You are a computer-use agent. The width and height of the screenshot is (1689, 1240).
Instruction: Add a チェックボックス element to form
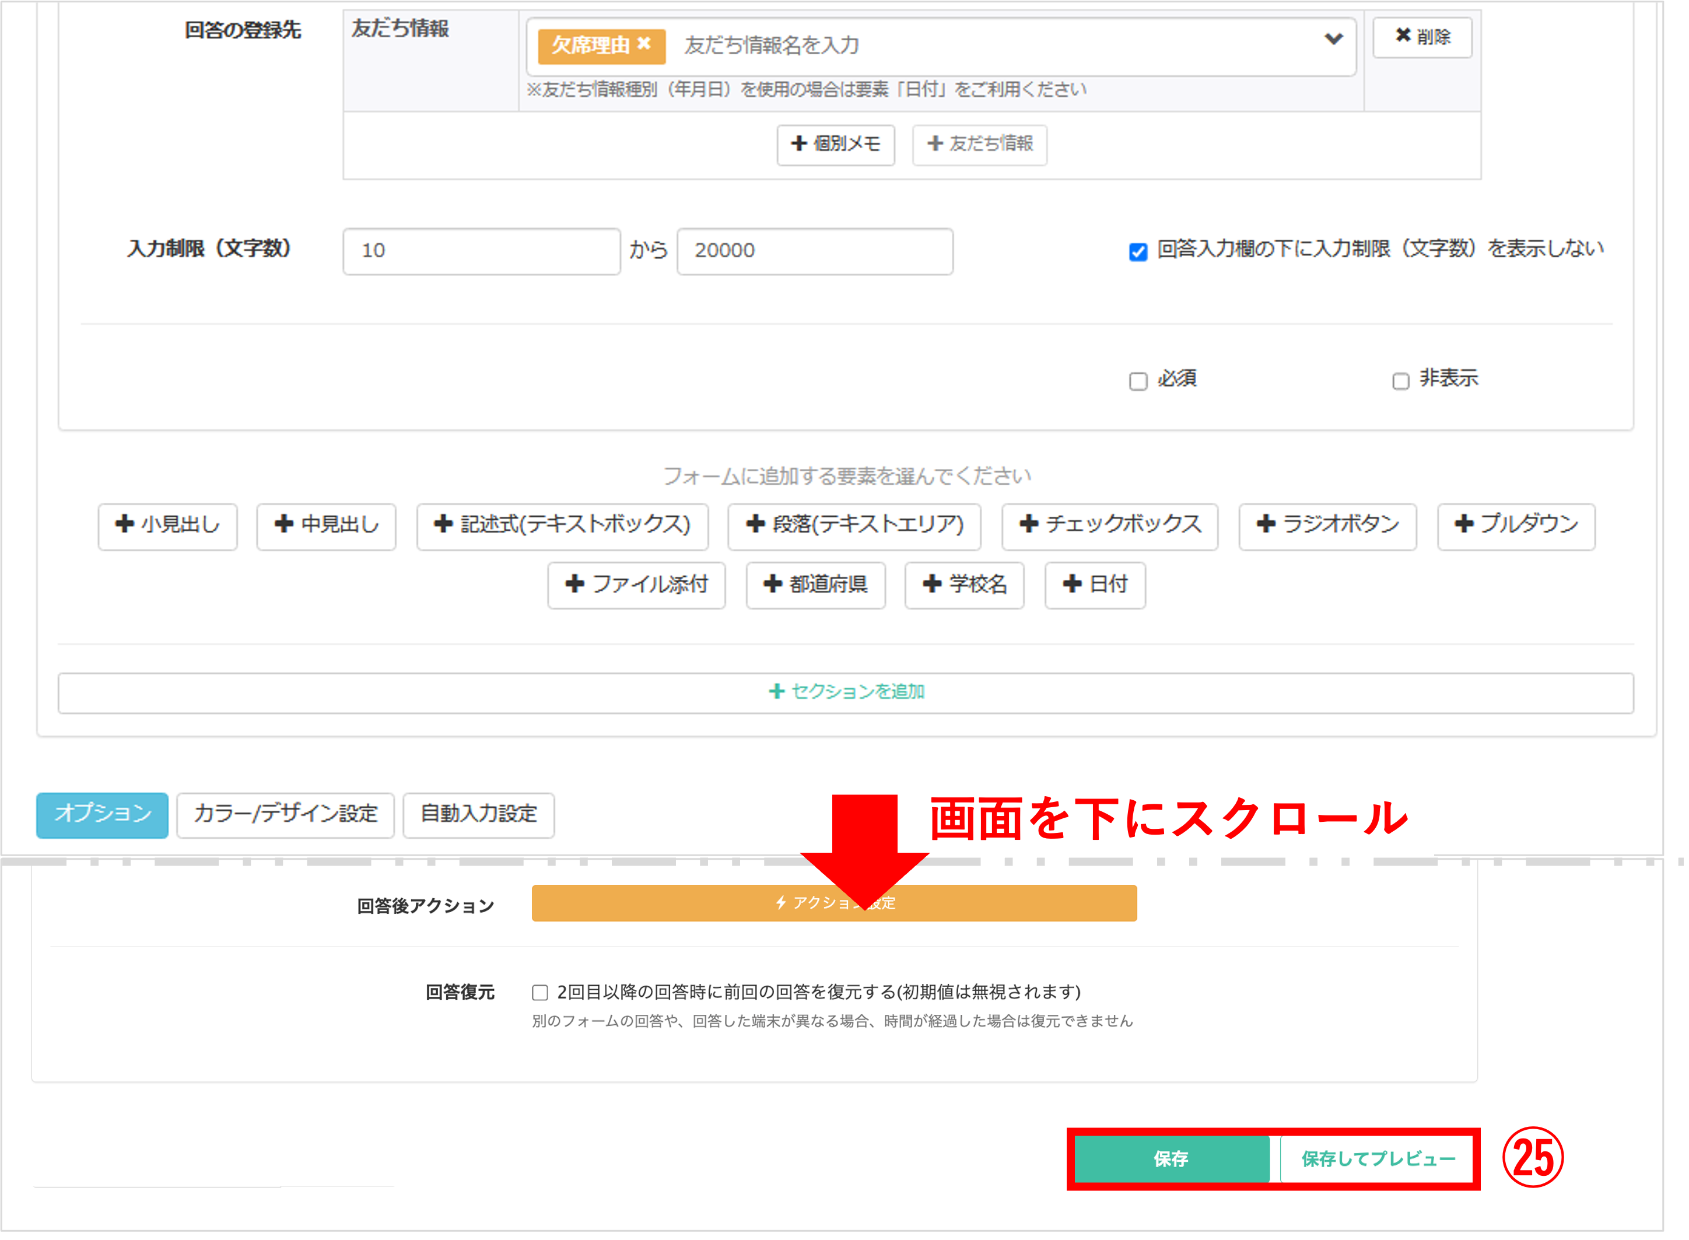coord(1109,526)
